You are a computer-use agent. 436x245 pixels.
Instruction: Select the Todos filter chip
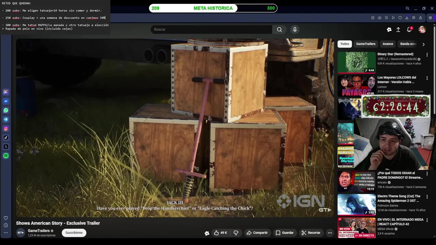345,44
